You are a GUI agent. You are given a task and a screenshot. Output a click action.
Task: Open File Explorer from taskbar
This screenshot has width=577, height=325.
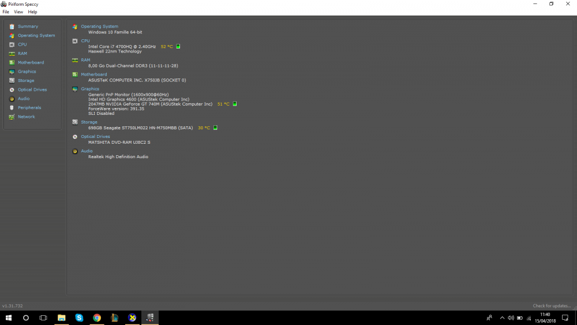(62, 317)
